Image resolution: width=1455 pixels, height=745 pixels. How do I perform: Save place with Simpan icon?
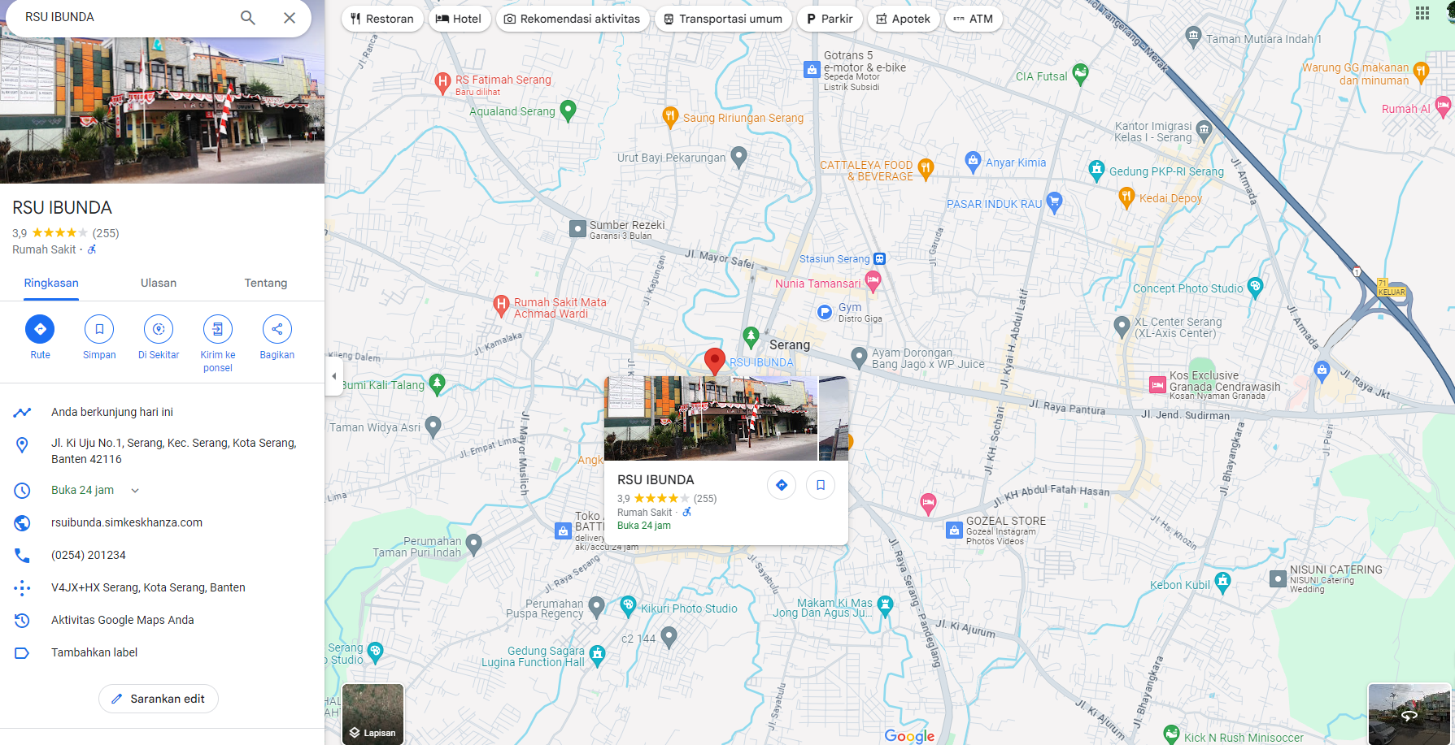tap(99, 329)
